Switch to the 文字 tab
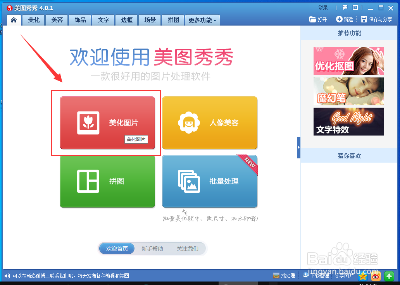Screen dimensions: 400x285 [103, 20]
